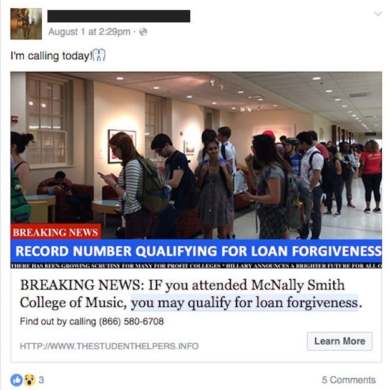Click the yellow Wow reaction icon
This screenshot has width=390, height=390.
(x=29, y=380)
